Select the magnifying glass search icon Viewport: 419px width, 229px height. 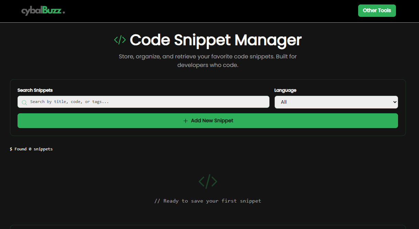pyautogui.click(x=24, y=102)
